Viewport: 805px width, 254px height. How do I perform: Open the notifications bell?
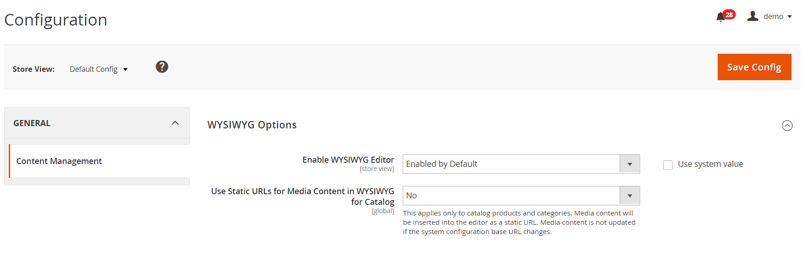tap(720, 17)
